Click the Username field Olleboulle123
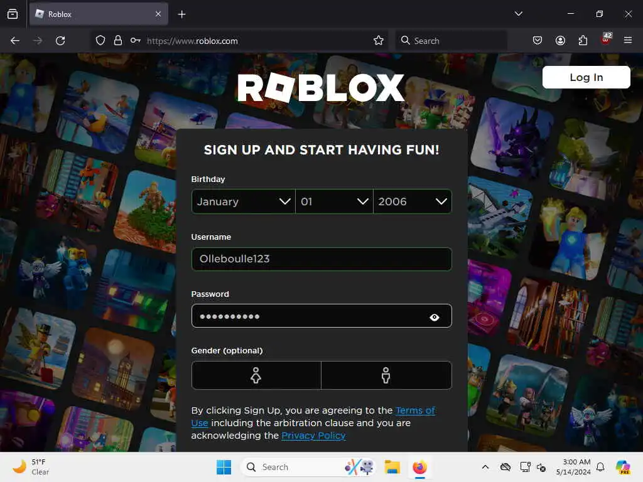The image size is (643, 482). (x=321, y=259)
